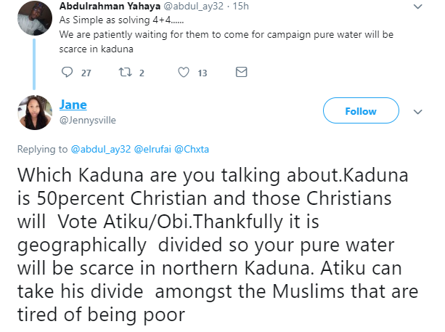Open @abdul_ay32 in Replying to line
This screenshot has width=445, height=332.
click(100, 150)
